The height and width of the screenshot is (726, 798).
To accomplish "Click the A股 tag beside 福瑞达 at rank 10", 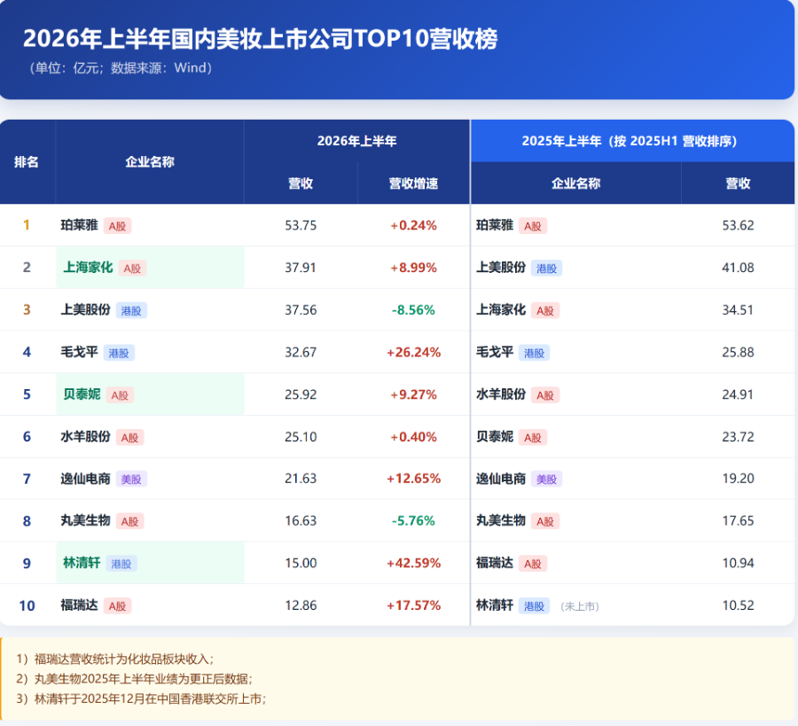I will point(117,606).
